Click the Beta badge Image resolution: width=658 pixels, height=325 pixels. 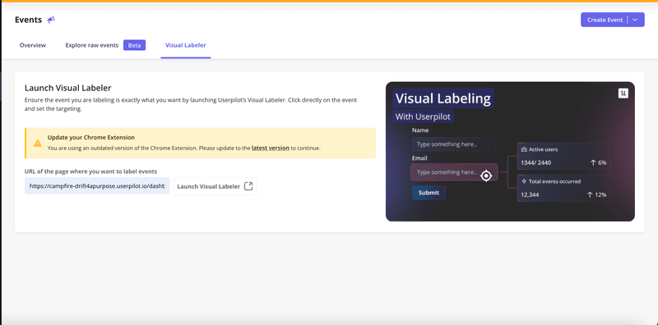[x=134, y=45]
